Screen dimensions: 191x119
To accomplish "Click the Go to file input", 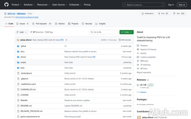I will (103, 32).
